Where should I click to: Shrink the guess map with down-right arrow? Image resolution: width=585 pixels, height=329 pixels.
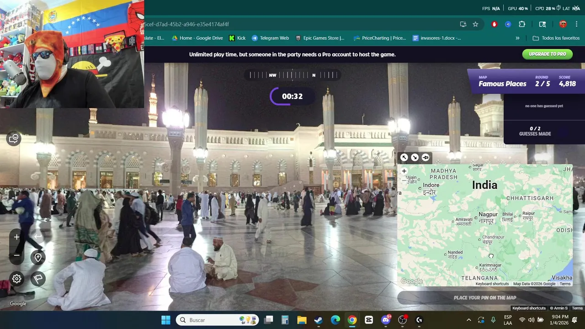[415, 158]
